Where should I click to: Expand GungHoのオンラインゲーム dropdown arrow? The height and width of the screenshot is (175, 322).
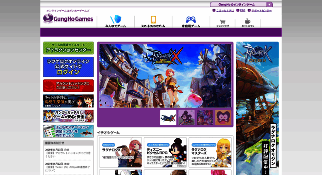click(x=269, y=4)
